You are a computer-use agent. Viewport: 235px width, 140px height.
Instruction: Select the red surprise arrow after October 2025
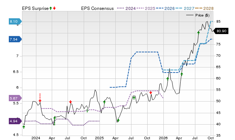[151, 92]
